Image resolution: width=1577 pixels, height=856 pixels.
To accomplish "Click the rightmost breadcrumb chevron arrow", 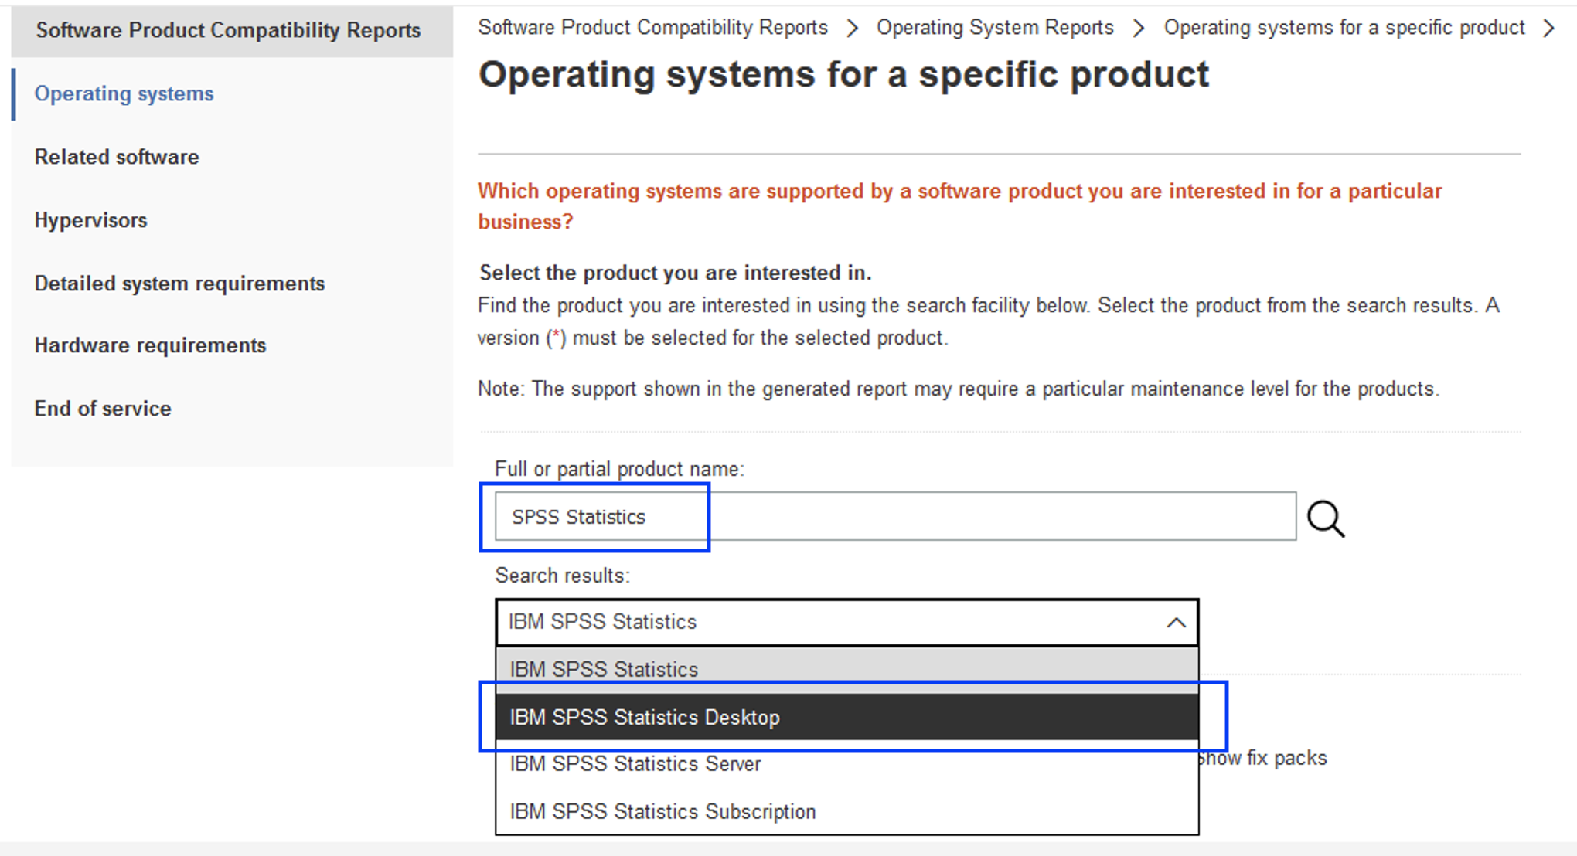I will click(x=1550, y=27).
